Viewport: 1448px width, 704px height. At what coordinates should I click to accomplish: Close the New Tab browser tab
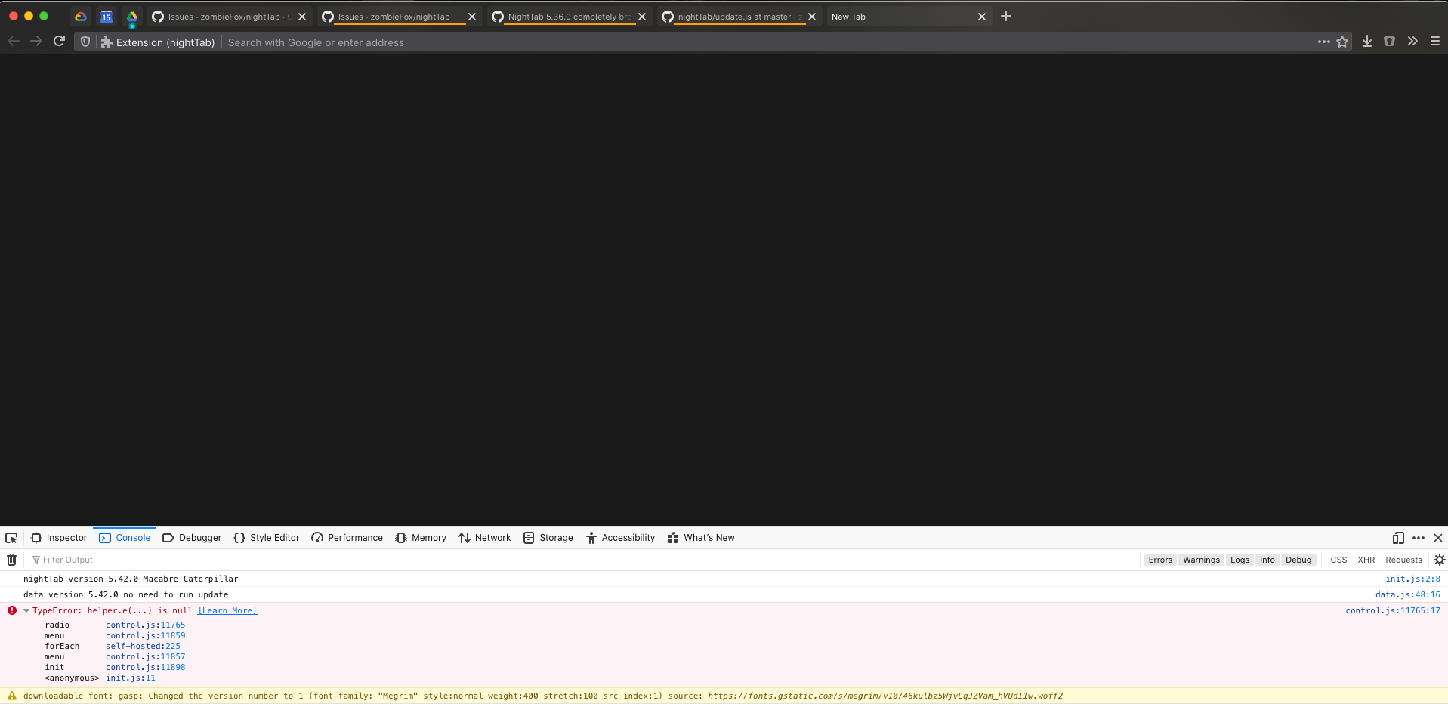(x=982, y=17)
